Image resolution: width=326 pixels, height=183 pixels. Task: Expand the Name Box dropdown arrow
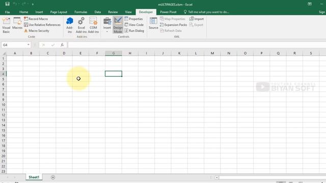point(29,45)
